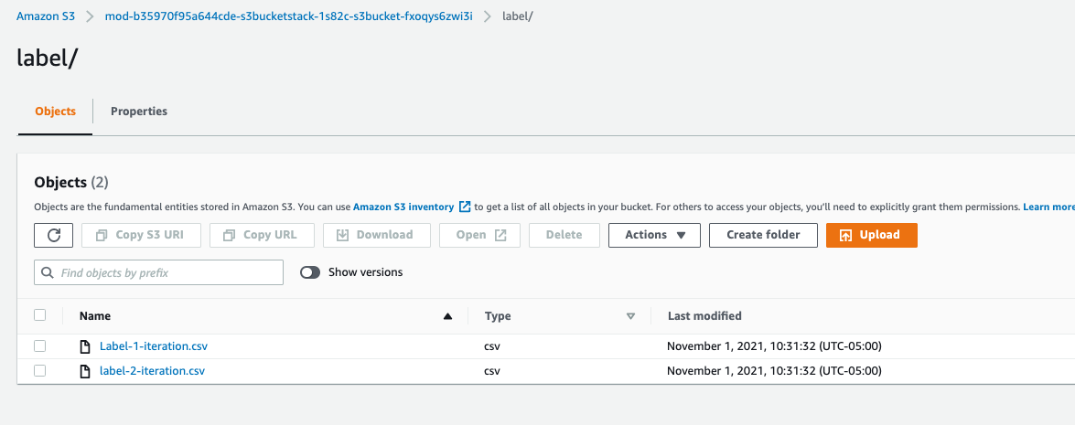Switch to the Properties tab
The image size is (1075, 425).
point(139,112)
